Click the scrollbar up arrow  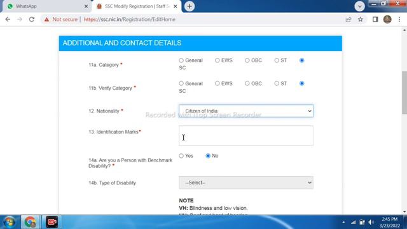404,30
